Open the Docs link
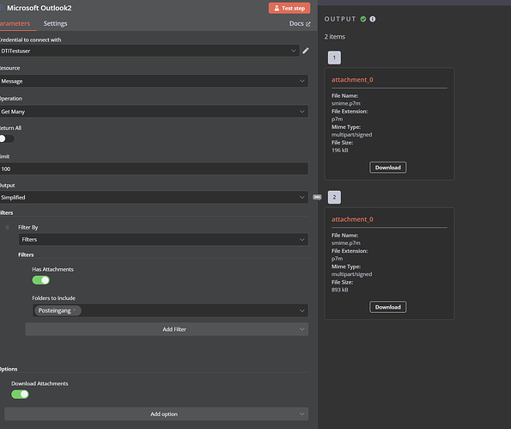The image size is (511, 429). (x=300, y=23)
